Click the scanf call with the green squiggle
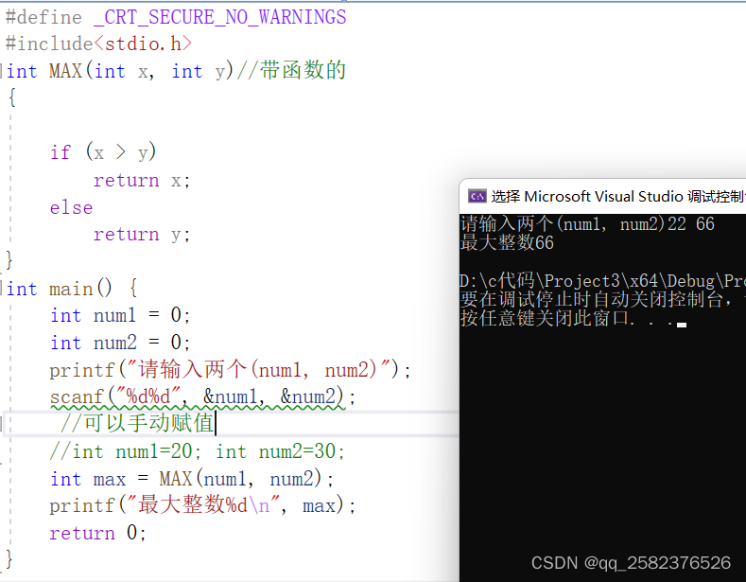Viewport: 746px width, 582px height. (202, 397)
